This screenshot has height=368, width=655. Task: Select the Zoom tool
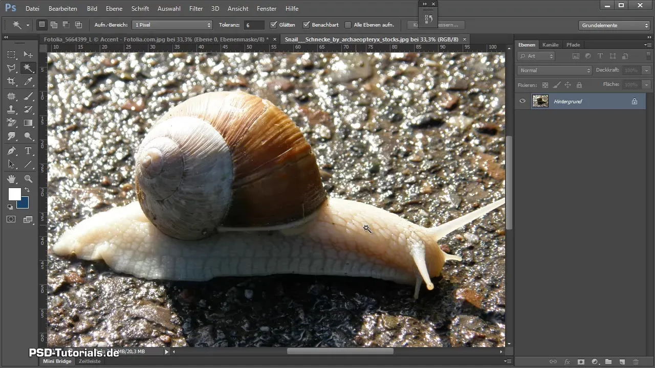pos(28,179)
